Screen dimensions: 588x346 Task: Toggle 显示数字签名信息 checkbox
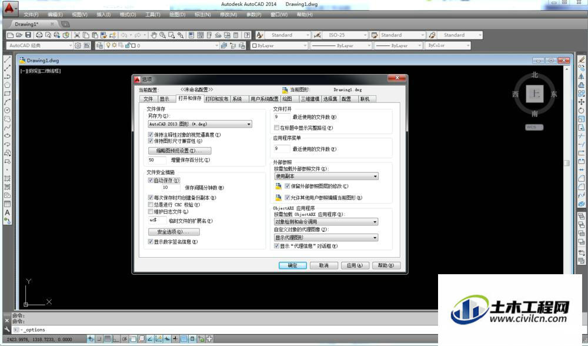coord(151,242)
